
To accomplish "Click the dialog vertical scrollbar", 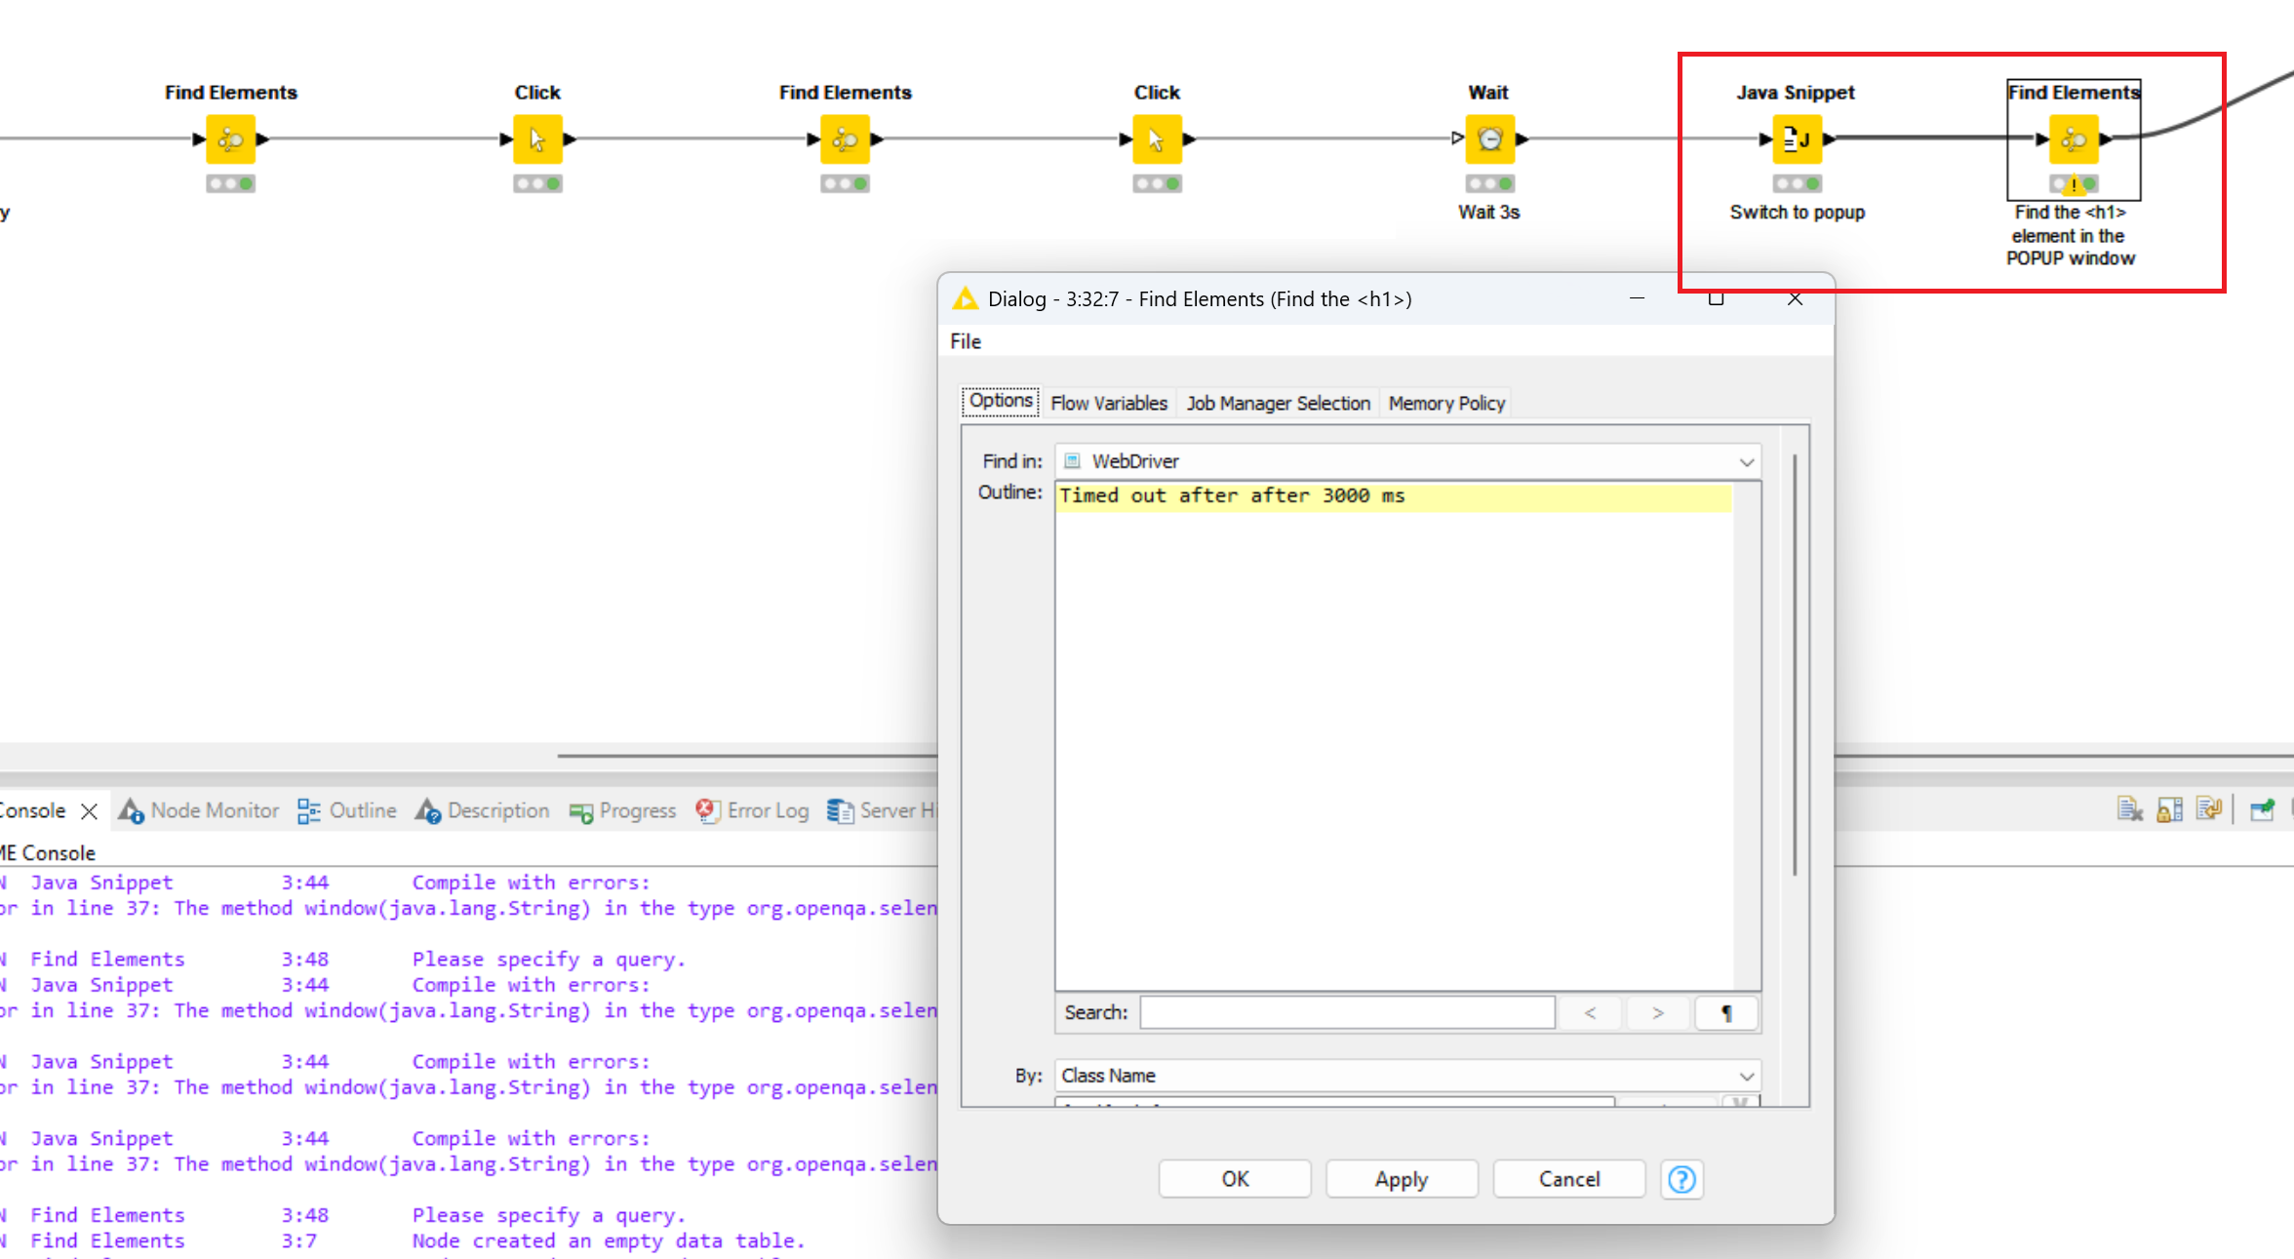I will coord(1795,663).
